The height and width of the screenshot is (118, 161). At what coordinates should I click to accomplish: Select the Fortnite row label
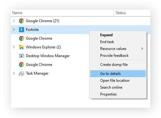32,30
